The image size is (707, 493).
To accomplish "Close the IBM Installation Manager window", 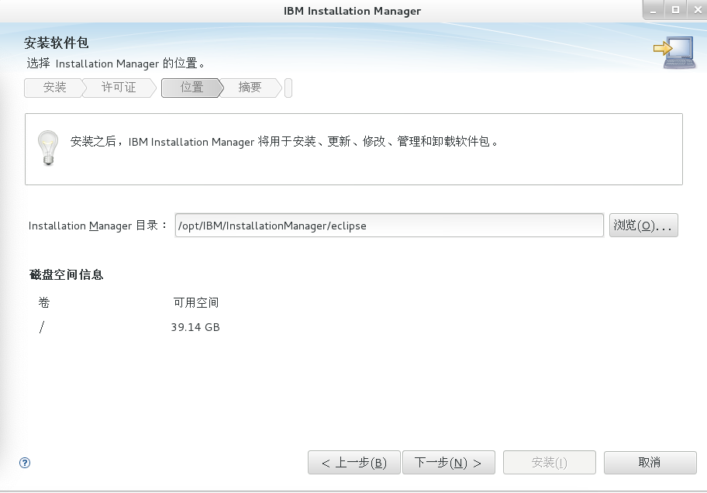I will click(697, 10).
